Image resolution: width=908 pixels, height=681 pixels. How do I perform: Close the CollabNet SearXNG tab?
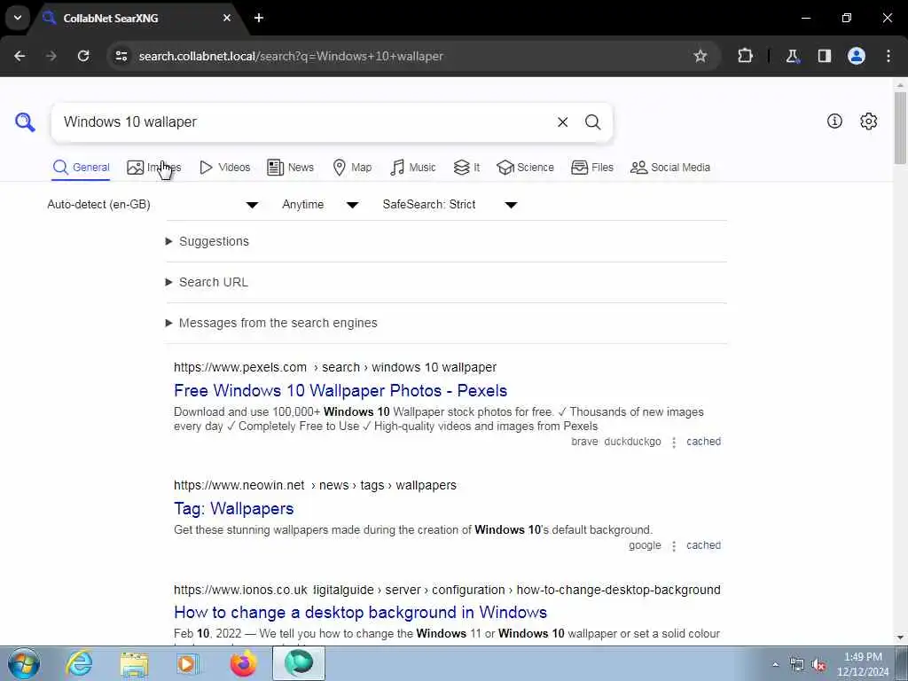pyautogui.click(x=227, y=18)
